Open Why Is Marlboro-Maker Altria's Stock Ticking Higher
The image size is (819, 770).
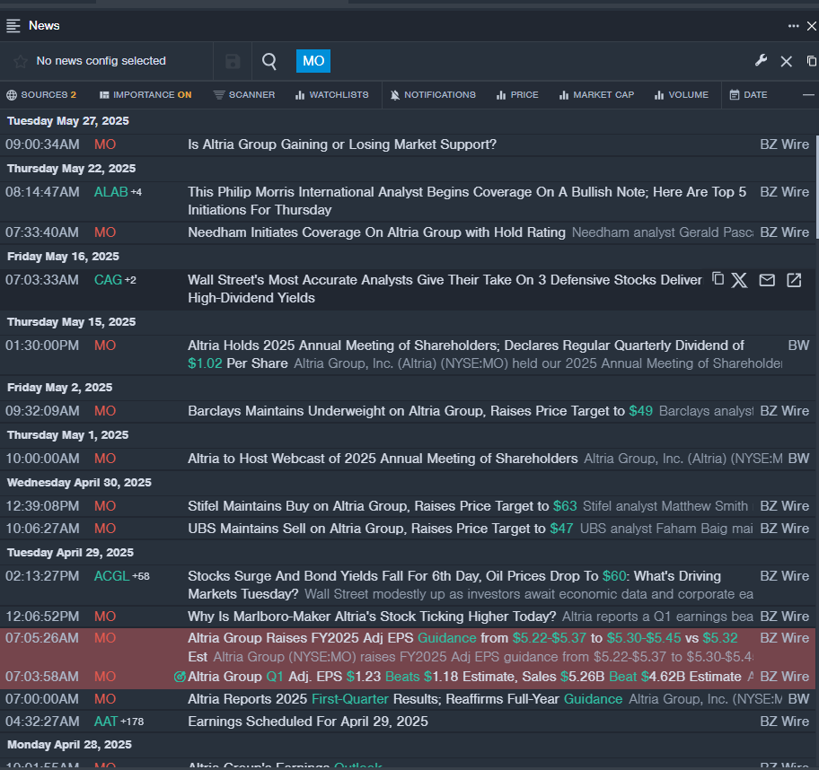pyautogui.click(x=372, y=617)
